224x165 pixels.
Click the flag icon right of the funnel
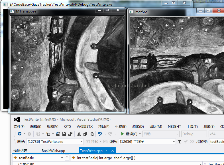point(186,141)
